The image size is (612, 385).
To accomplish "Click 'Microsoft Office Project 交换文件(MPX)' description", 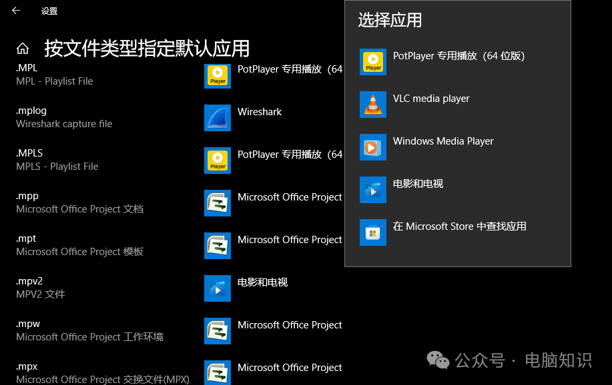I will tap(103, 379).
